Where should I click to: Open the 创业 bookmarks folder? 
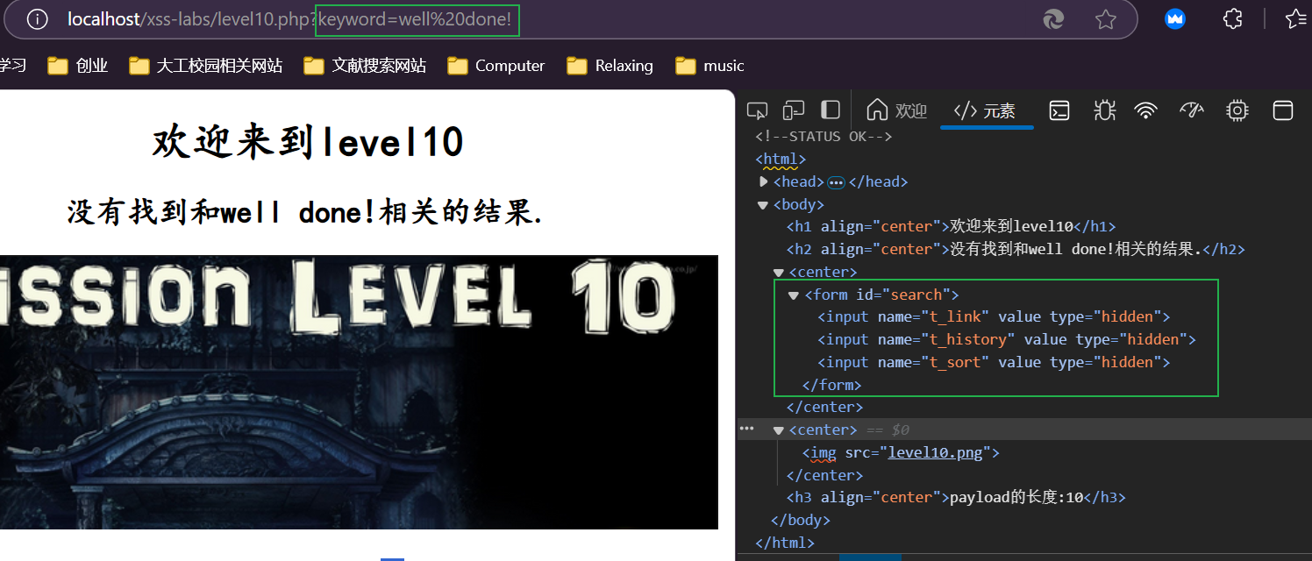coord(77,66)
